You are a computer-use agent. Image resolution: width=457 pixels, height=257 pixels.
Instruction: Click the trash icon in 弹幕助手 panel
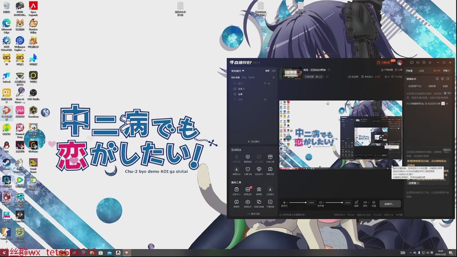[445, 93]
